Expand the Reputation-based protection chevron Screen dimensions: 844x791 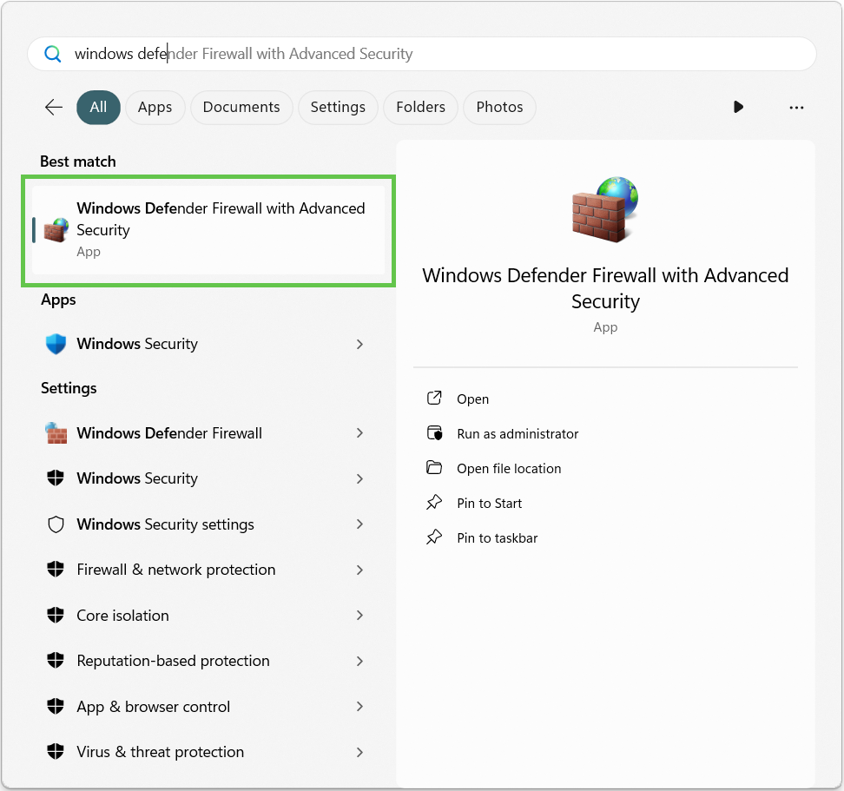(x=360, y=661)
